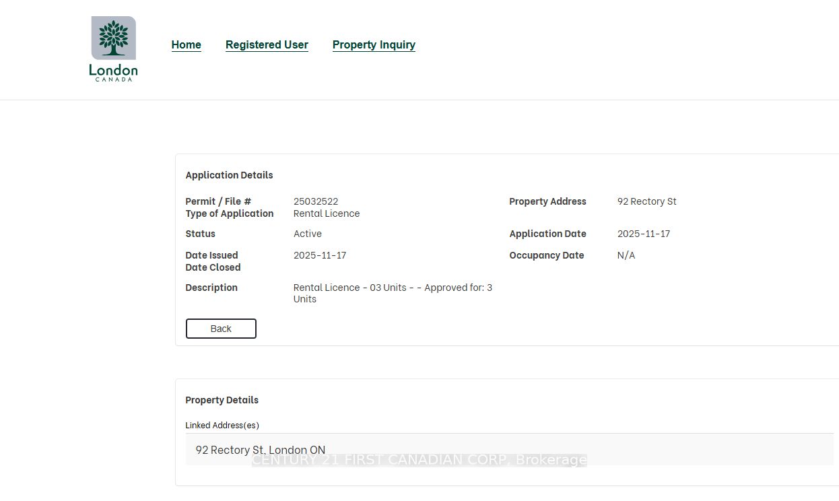Click the 92 Rectory St property address value
Screen dimensions: 839x501
(x=646, y=201)
